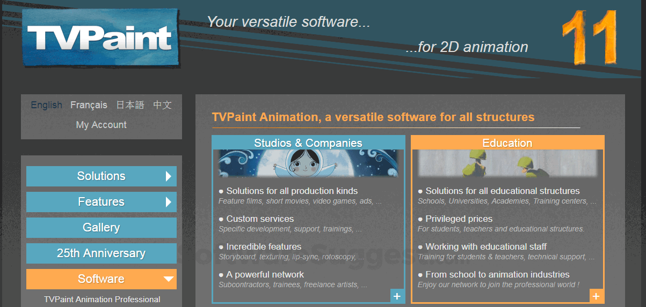This screenshot has width=646, height=307.
Task: Click the 'TVPaint Animation, a versatile software' heading
Action: click(373, 117)
